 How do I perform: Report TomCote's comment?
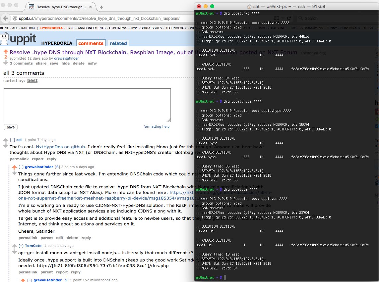pos(62,272)
